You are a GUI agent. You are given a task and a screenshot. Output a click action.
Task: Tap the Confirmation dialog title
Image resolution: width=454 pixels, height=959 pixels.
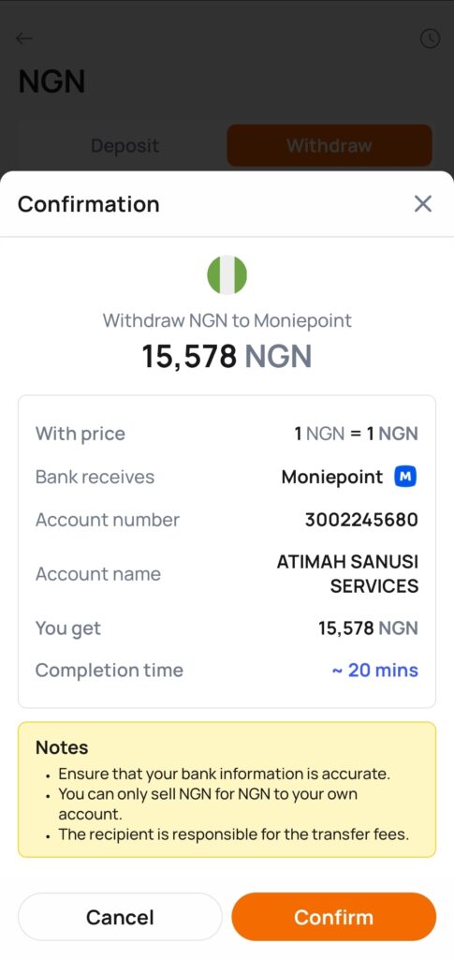(x=89, y=203)
